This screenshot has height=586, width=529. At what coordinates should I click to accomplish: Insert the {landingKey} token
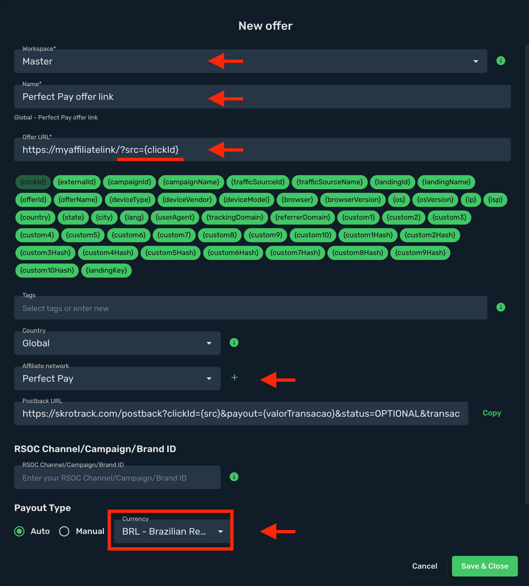tap(106, 270)
